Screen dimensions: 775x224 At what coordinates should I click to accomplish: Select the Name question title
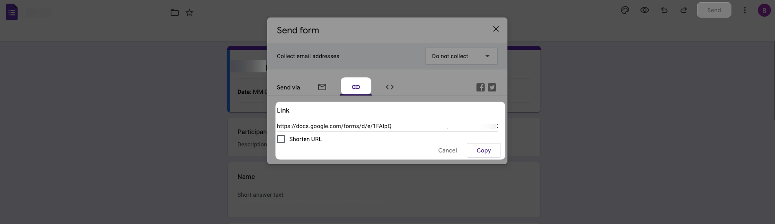pos(246,177)
